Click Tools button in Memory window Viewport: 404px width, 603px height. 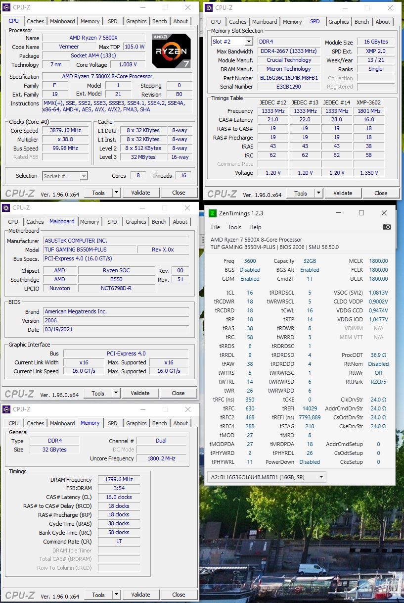pos(98,595)
